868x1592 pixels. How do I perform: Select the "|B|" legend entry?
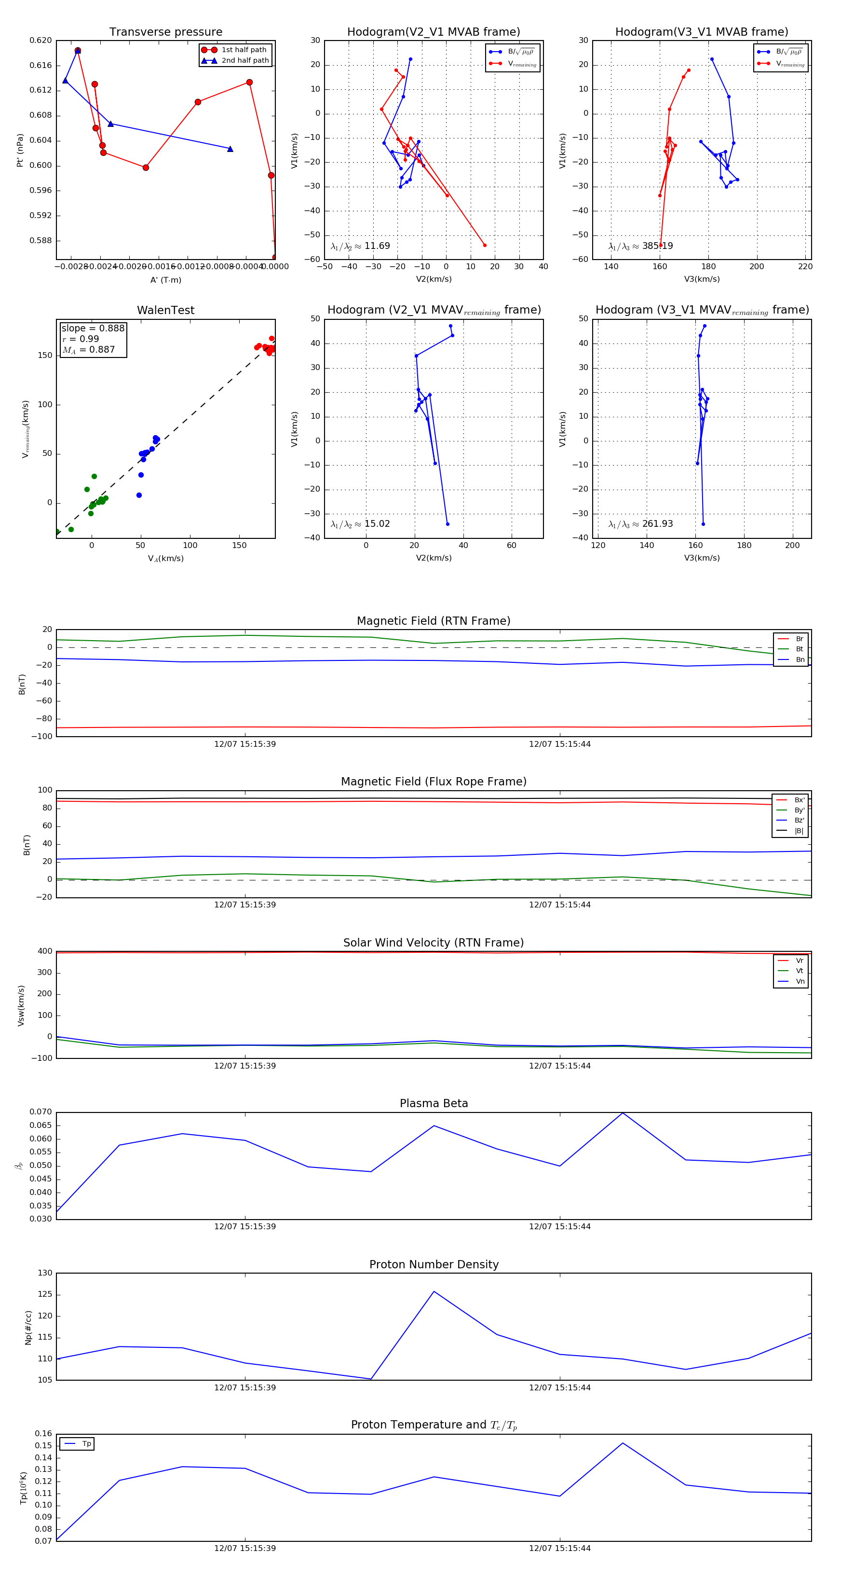[790, 831]
